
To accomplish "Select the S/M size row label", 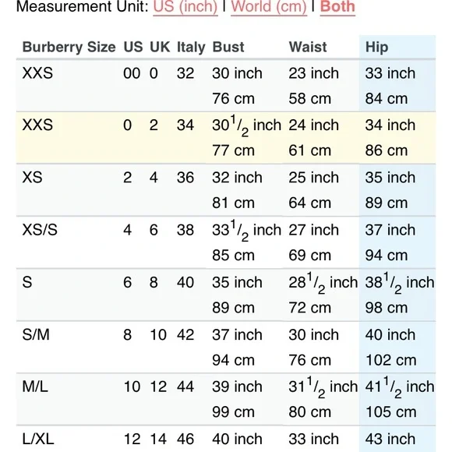I will click(x=36, y=334).
